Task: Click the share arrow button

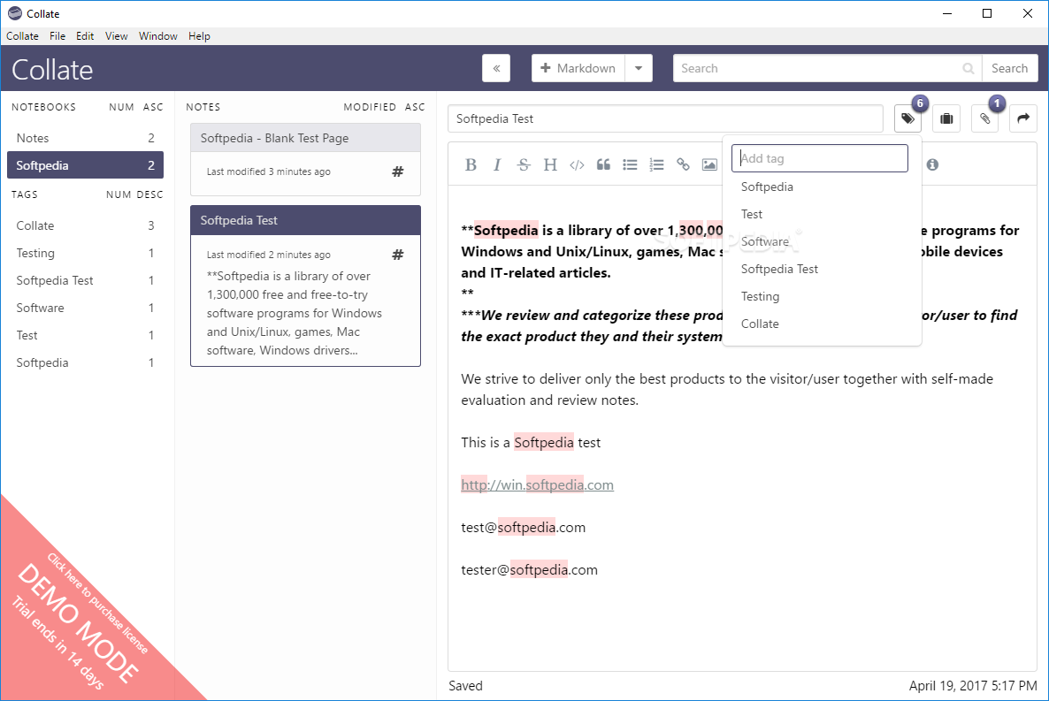Action: (x=1023, y=118)
